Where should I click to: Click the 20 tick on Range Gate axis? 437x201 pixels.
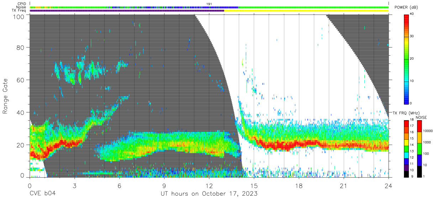point(21,145)
